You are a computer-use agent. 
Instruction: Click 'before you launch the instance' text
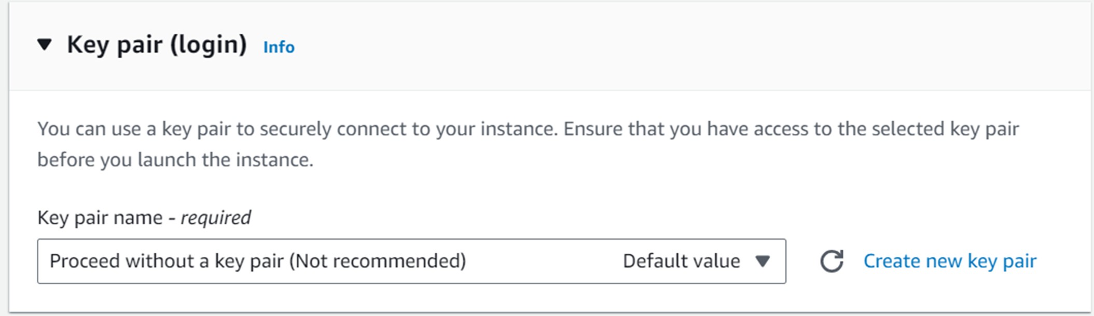[x=175, y=160]
